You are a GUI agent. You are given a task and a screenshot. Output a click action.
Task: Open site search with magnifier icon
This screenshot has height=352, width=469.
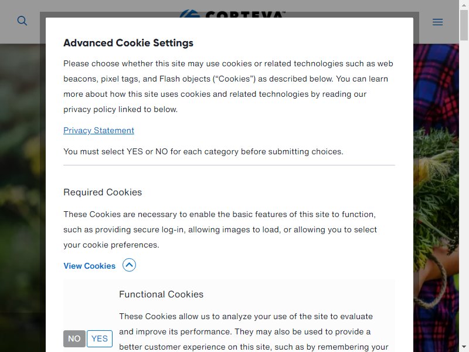tap(22, 21)
